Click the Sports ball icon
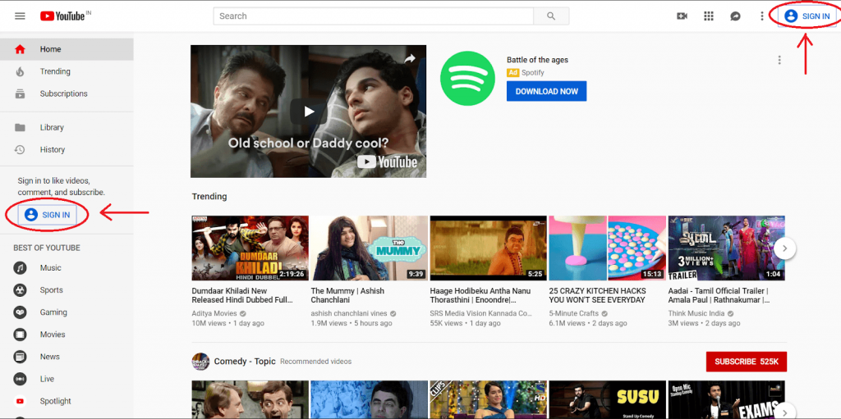The image size is (841, 419). [20, 290]
